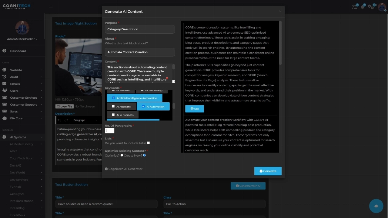The image size is (388, 218).
Task: Click the No. Of Paragraphs input
Action: pos(109,130)
